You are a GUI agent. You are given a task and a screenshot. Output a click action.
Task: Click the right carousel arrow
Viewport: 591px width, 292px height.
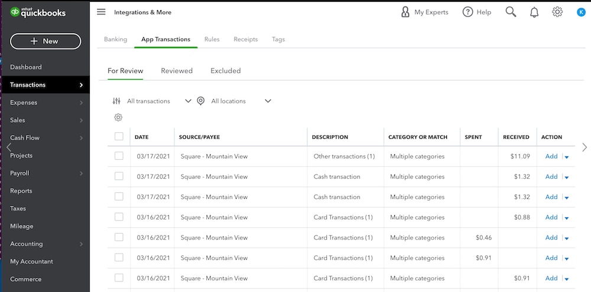(x=584, y=147)
